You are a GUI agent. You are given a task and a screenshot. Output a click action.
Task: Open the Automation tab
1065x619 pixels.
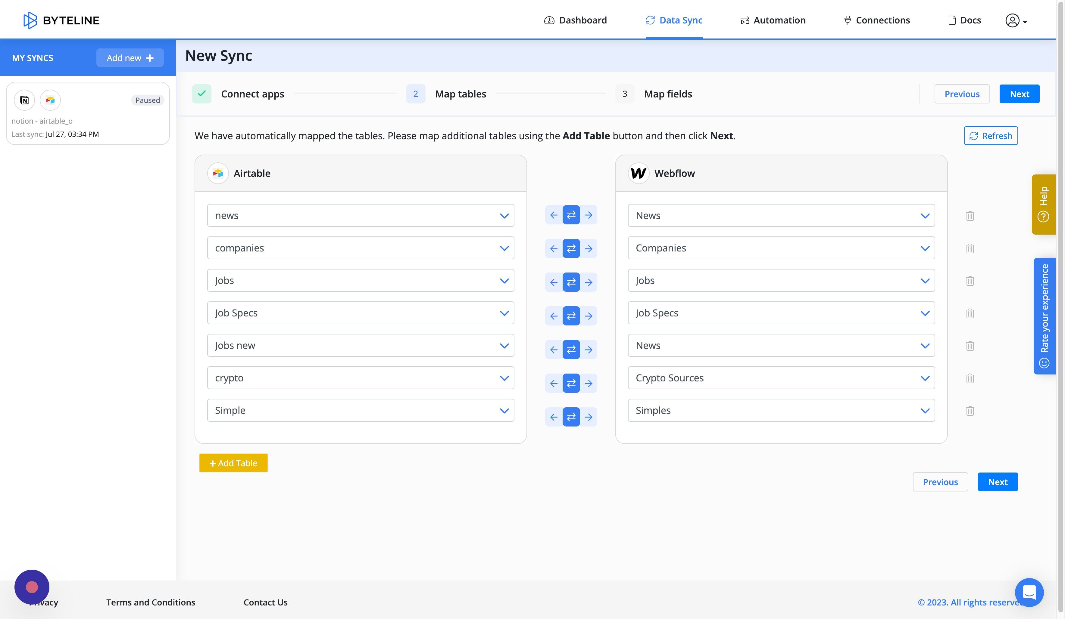pos(773,20)
